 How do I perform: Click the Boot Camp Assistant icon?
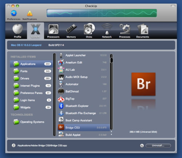(61, 120)
